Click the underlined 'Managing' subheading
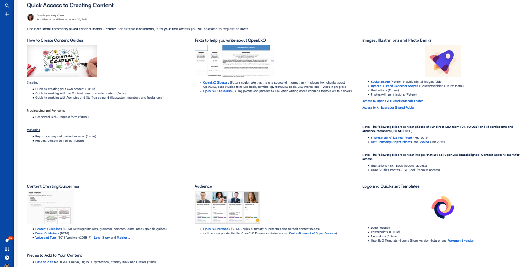This screenshot has height=267, width=527. click(x=34, y=130)
